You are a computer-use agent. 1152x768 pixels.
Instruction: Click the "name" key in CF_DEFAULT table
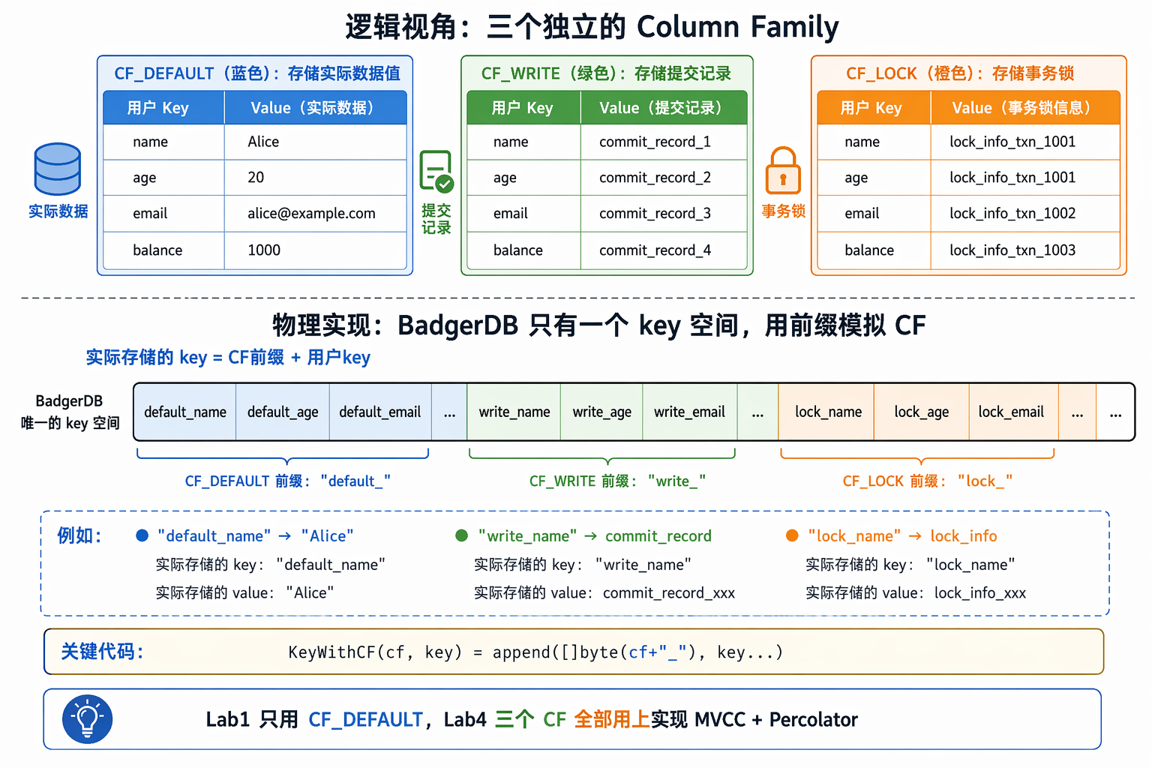point(150,142)
